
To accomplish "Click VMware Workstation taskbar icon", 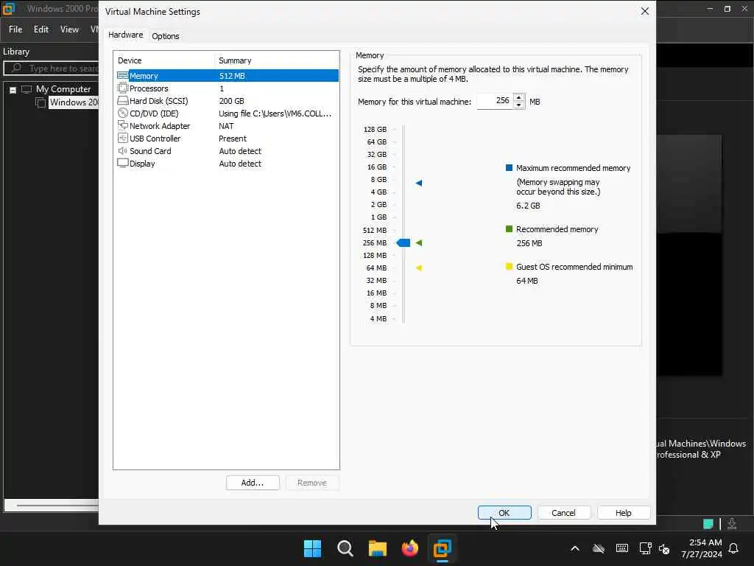I will (442, 548).
